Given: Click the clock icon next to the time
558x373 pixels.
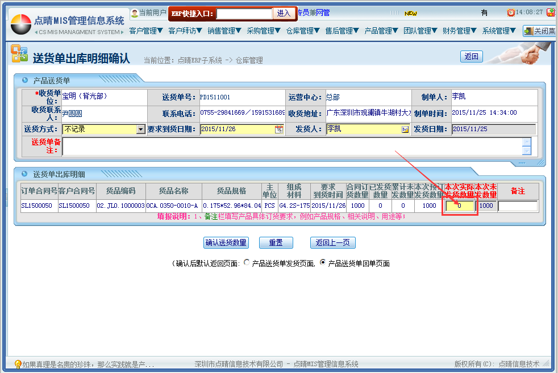Looking at the screenshot, I should pyautogui.click(x=511, y=12).
